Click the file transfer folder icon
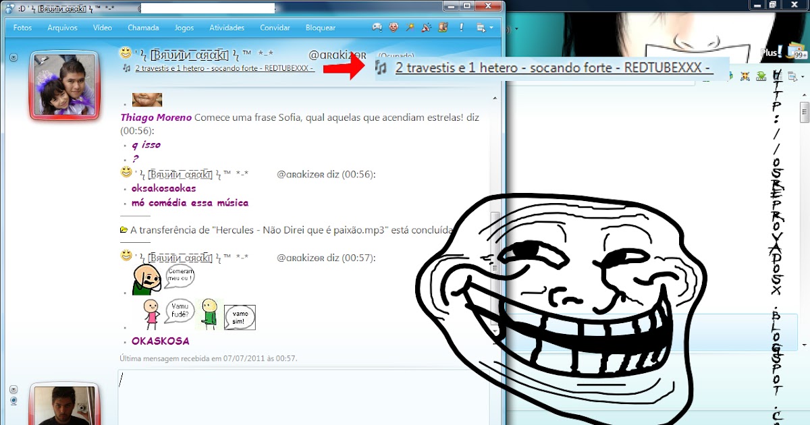The width and height of the screenshot is (810, 425). (124, 229)
